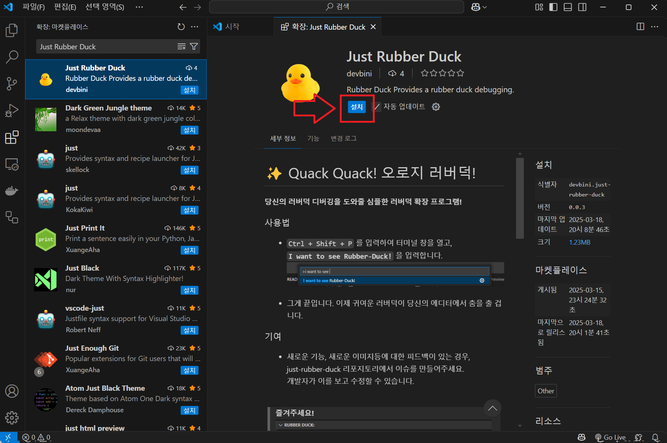Open extensions panel more actions menu
Image resolution: width=667 pixels, height=443 pixels.
(194, 27)
